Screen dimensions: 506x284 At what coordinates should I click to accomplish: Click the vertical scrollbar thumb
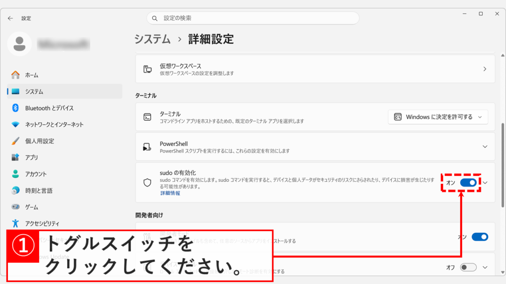click(503, 165)
